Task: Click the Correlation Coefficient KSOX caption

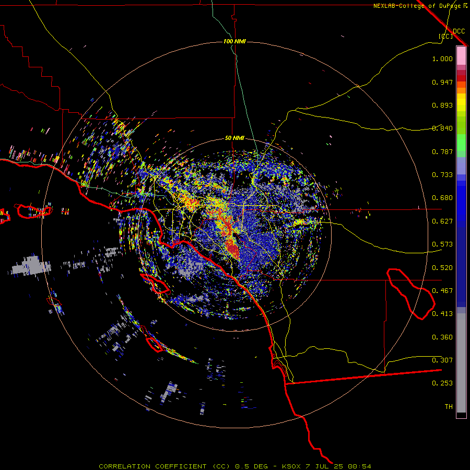Action: pos(234,466)
